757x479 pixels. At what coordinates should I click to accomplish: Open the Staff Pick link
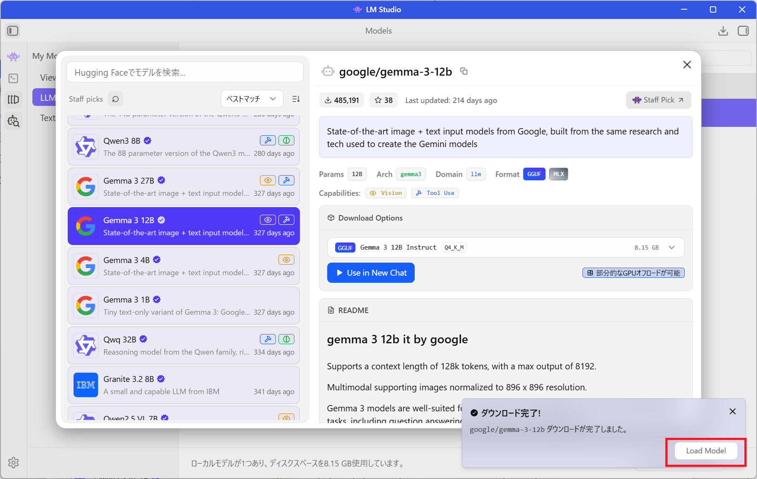click(658, 100)
